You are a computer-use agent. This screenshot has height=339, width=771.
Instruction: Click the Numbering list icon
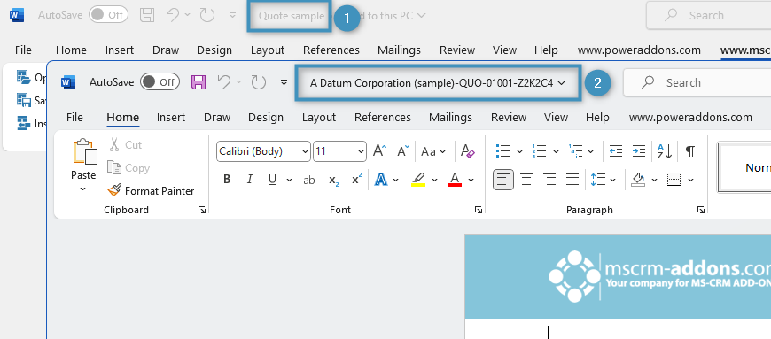pos(539,150)
